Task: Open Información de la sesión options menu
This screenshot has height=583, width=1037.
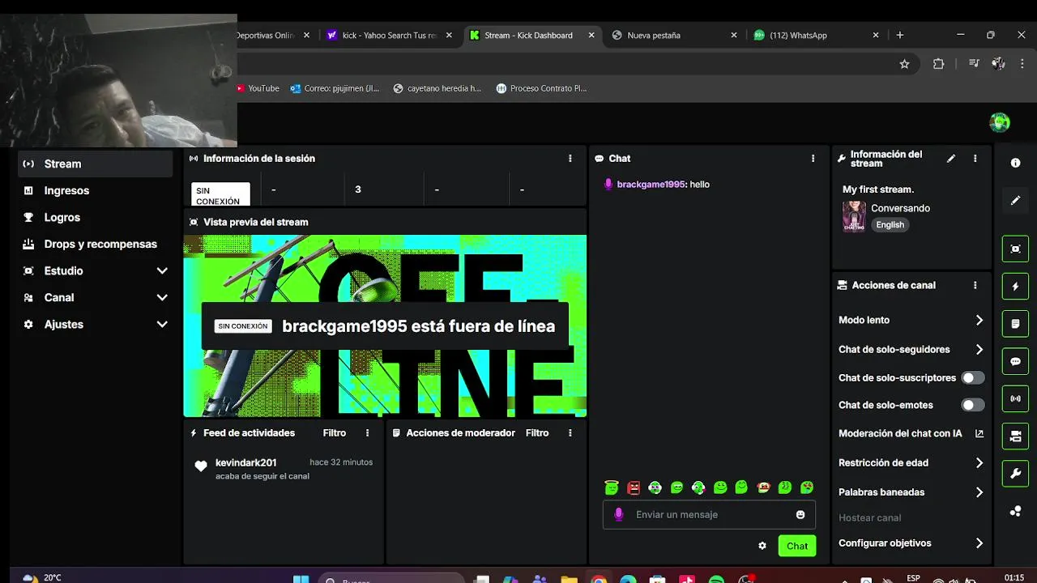Action: pyautogui.click(x=570, y=159)
